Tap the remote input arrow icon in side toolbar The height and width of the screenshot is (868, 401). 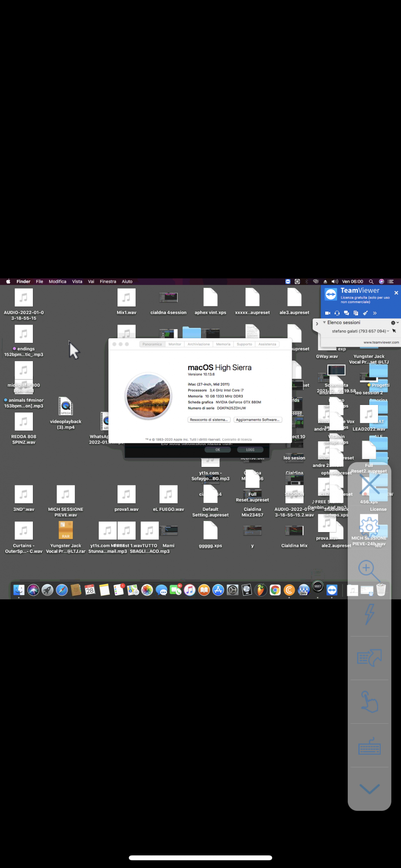[369, 658]
